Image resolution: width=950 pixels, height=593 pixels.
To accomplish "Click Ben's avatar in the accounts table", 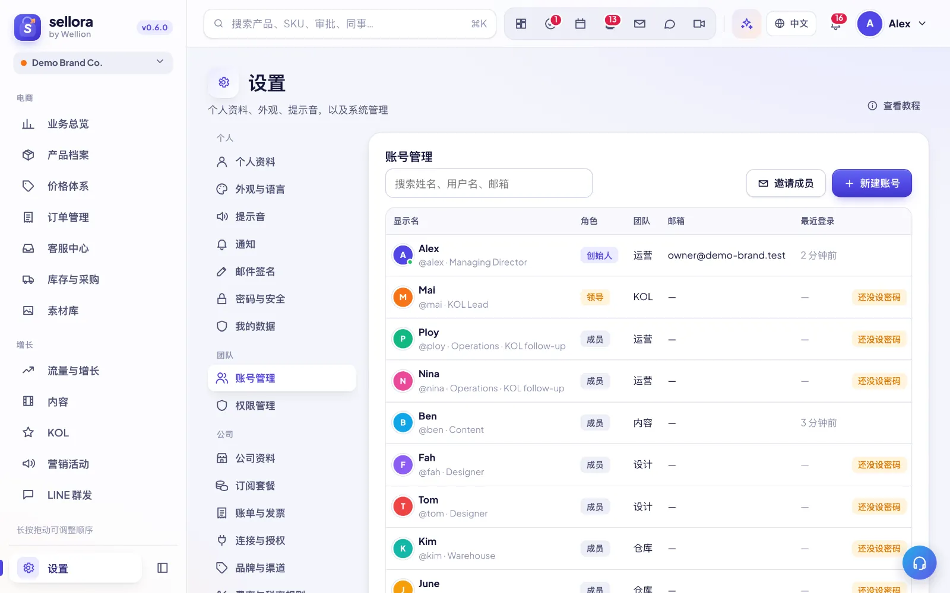I will coord(403,423).
